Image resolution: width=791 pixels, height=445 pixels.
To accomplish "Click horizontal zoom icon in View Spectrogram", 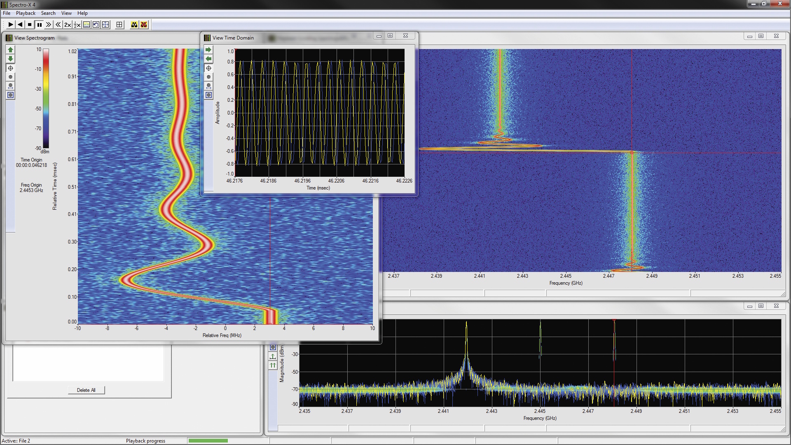I will pyautogui.click(x=11, y=86).
